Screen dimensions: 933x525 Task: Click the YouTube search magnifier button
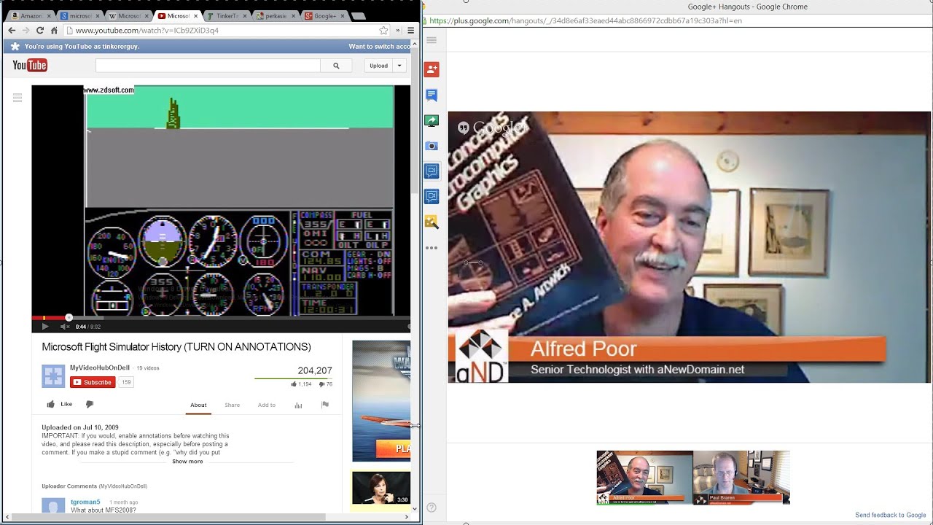336,66
